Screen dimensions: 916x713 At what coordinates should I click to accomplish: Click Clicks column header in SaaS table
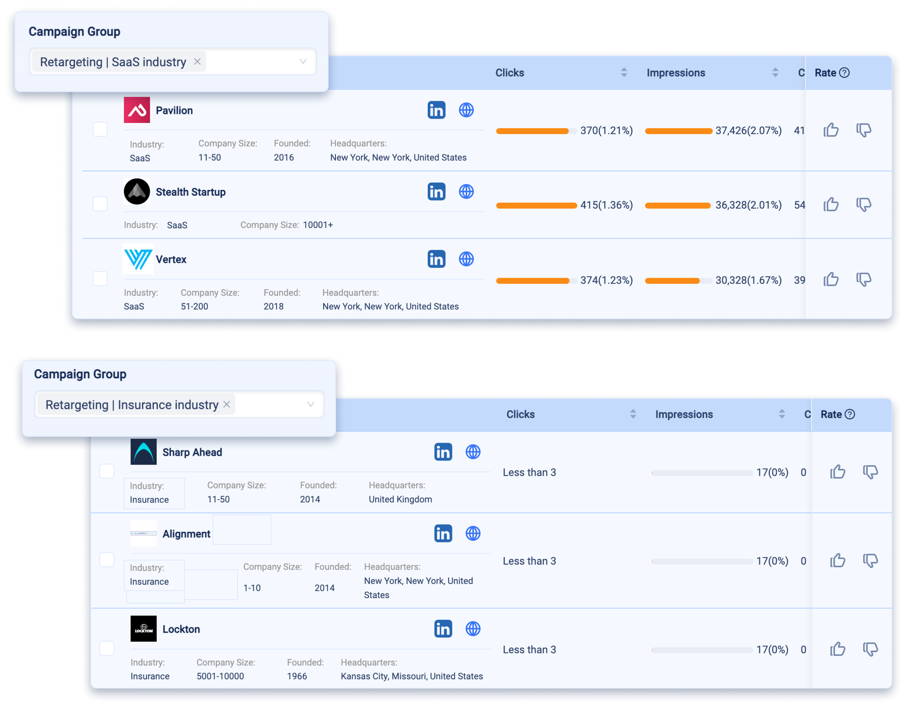(509, 73)
